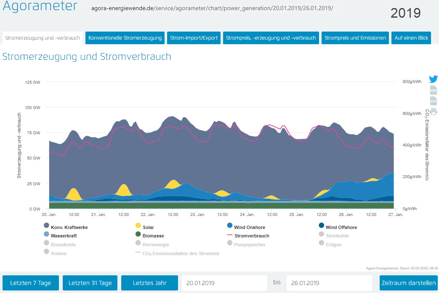Select the Letztes Jahr button
Screen dimensions: 439x293
click(x=149, y=283)
